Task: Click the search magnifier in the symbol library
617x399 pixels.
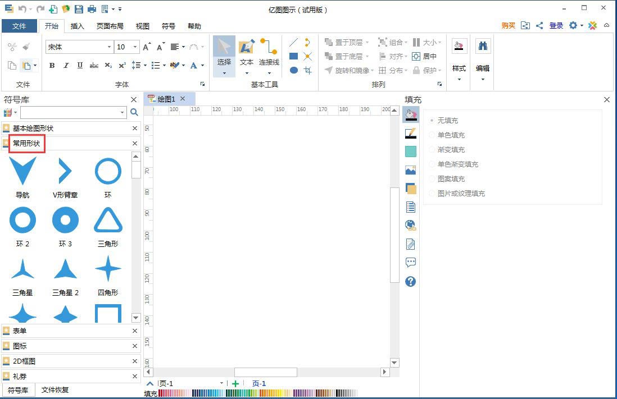Action: point(134,112)
